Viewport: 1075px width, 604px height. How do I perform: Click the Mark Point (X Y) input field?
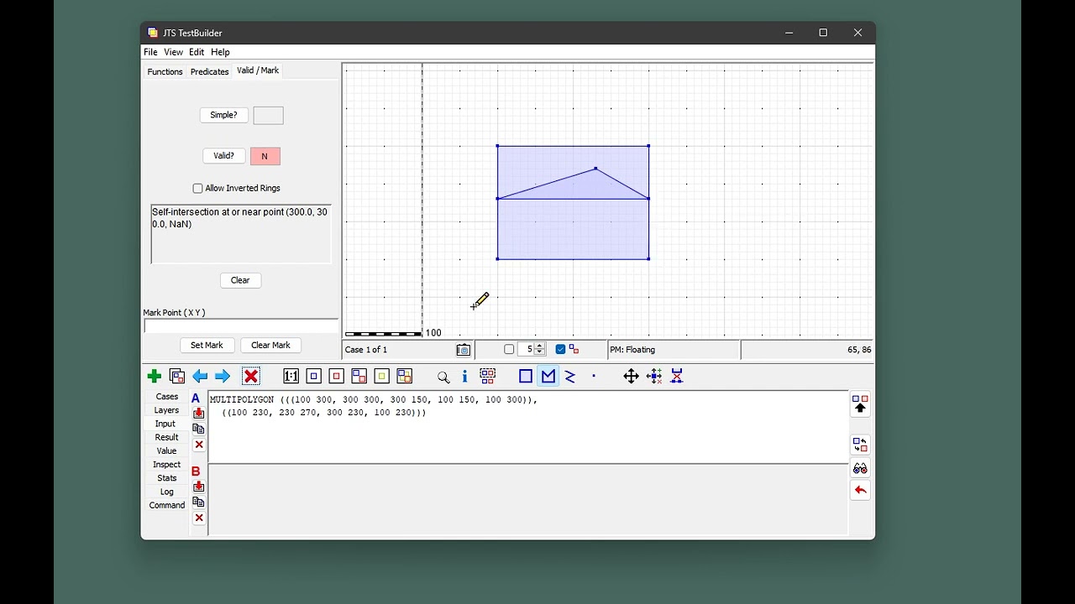[241, 326]
